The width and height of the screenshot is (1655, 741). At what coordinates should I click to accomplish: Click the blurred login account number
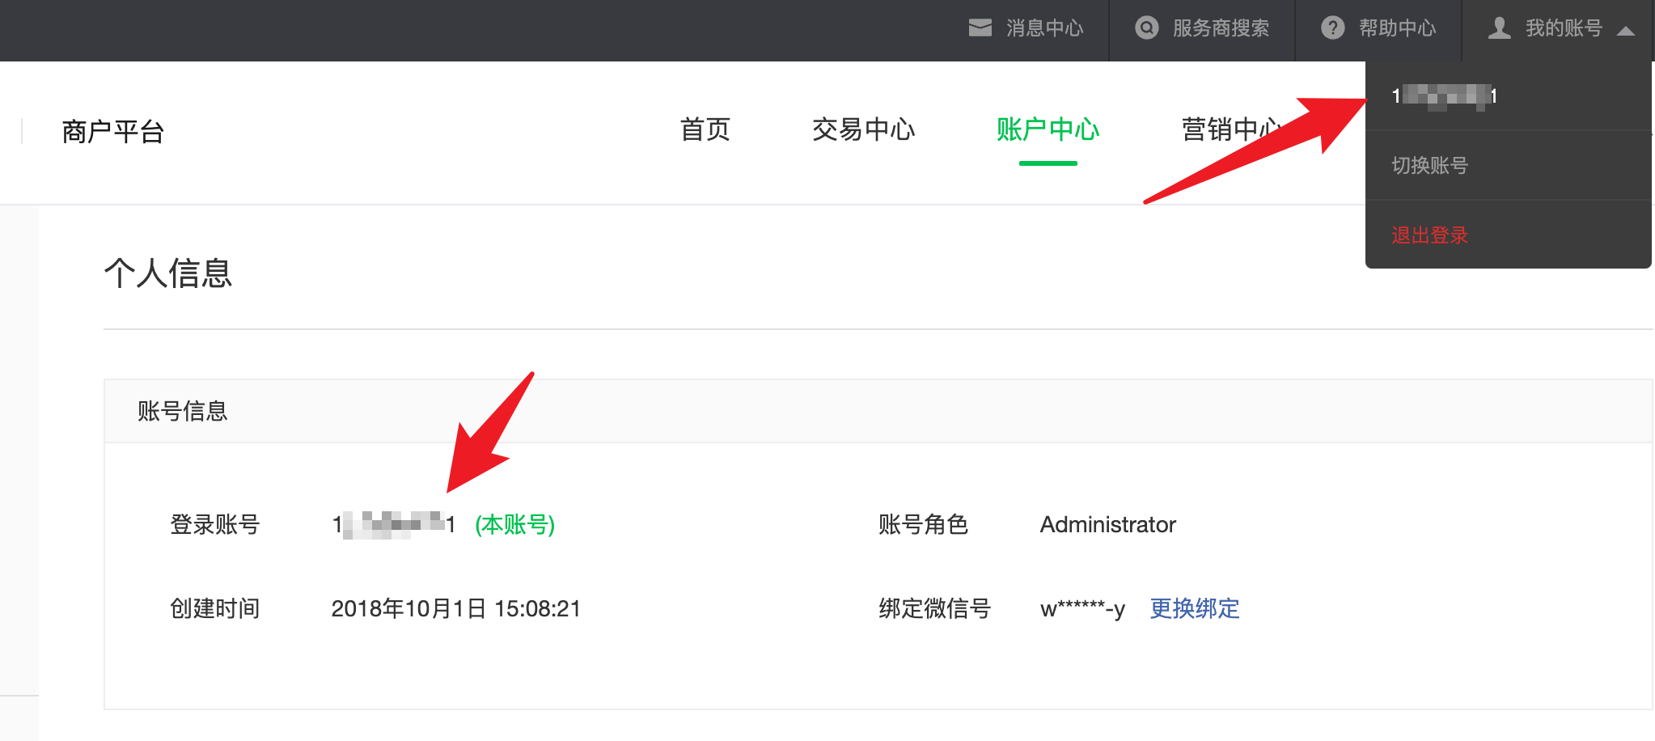394,525
